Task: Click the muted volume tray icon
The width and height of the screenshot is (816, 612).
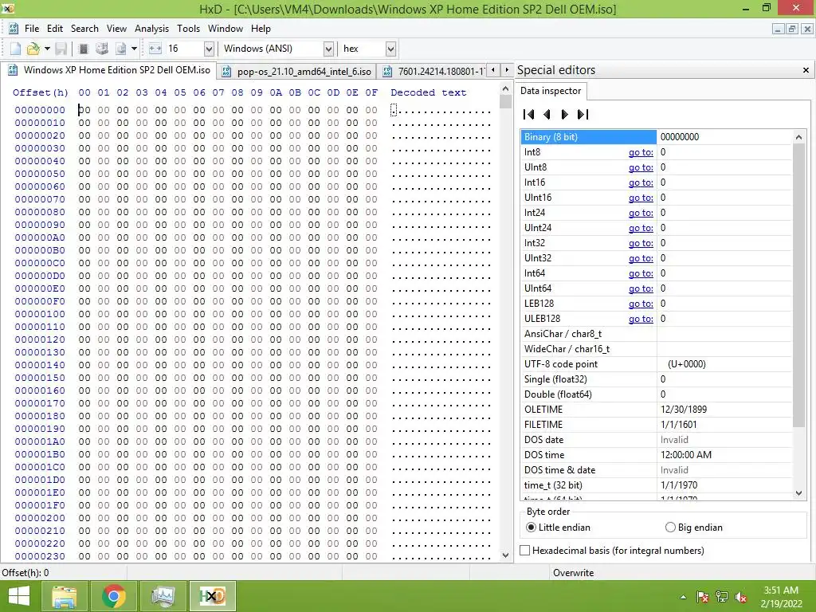Action: point(742,597)
